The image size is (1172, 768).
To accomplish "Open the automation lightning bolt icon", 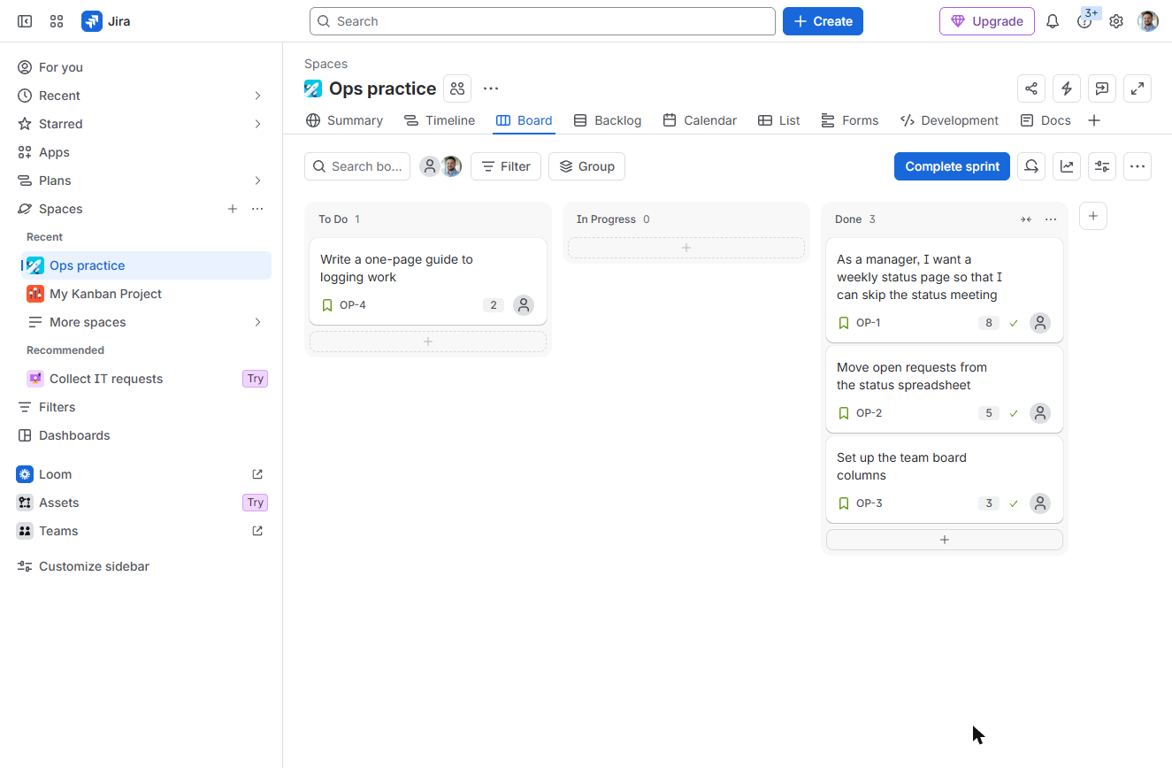I will pos(1067,88).
